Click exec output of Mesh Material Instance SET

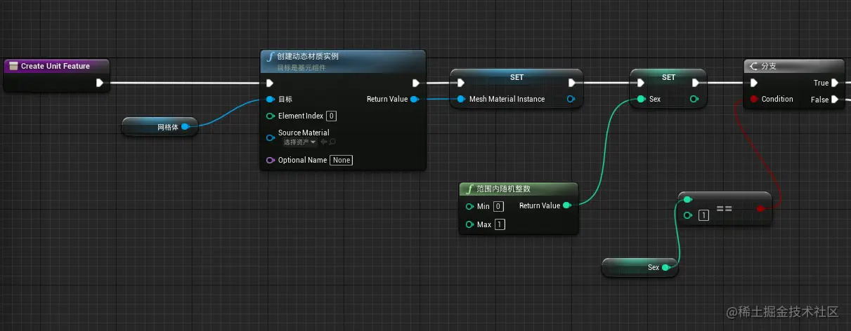(571, 83)
